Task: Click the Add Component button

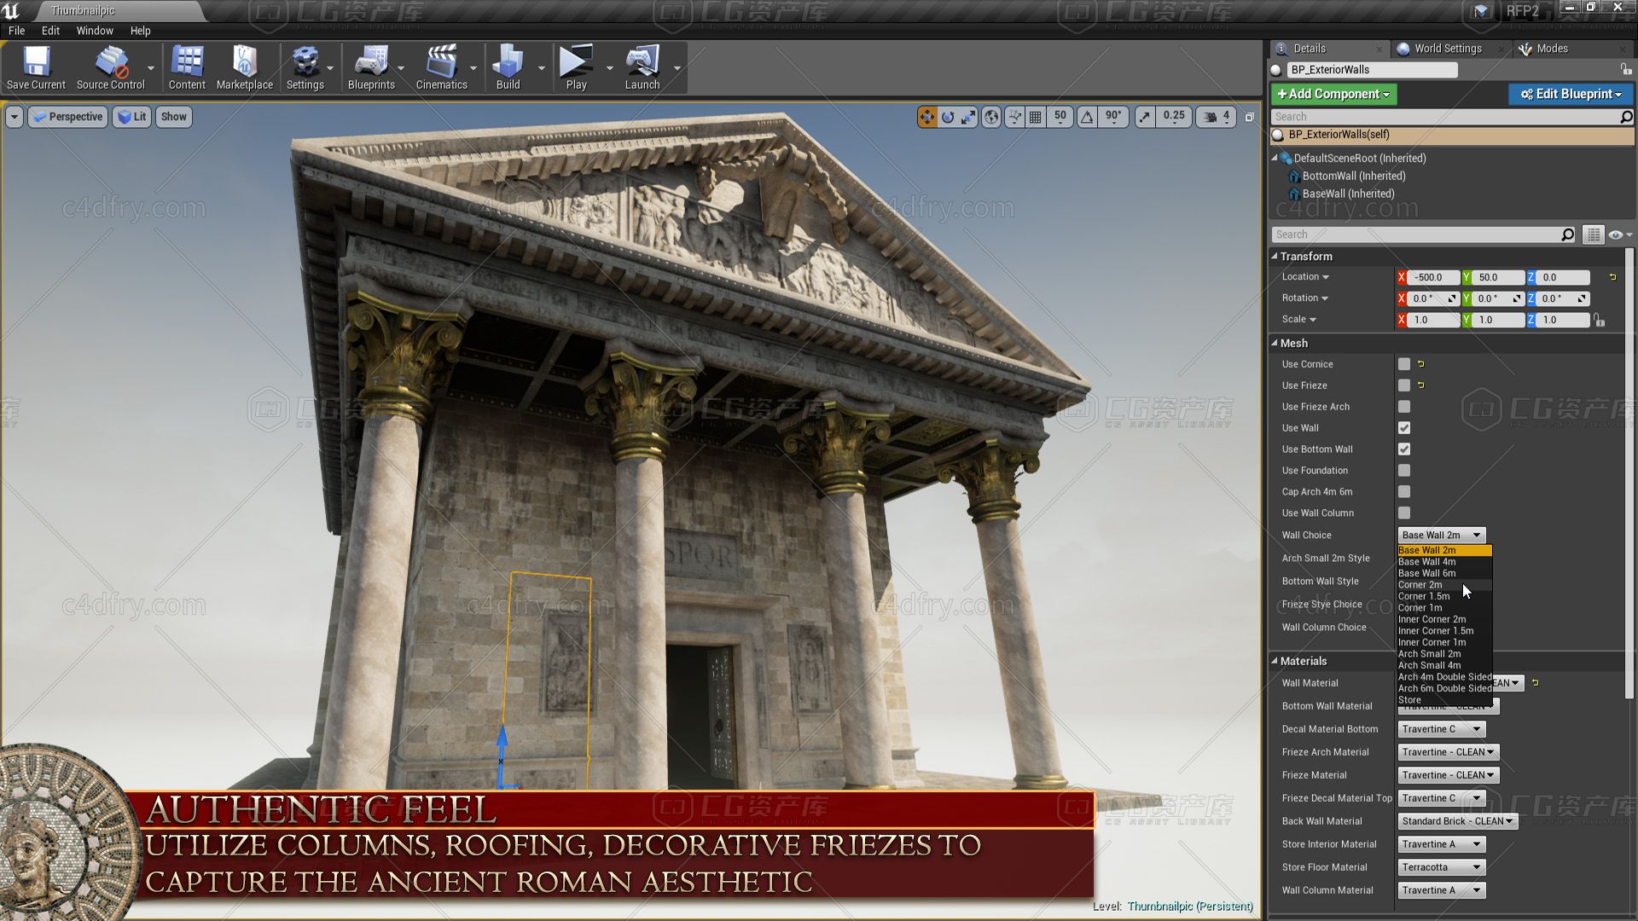Action: [1333, 94]
